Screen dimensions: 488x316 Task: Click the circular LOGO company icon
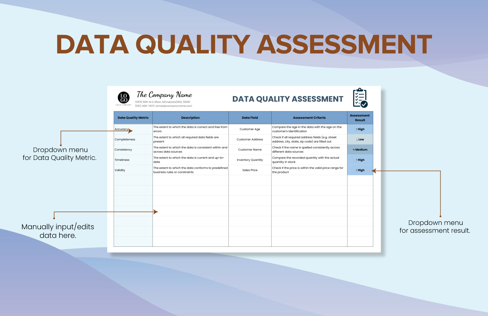(x=124, y=97)
